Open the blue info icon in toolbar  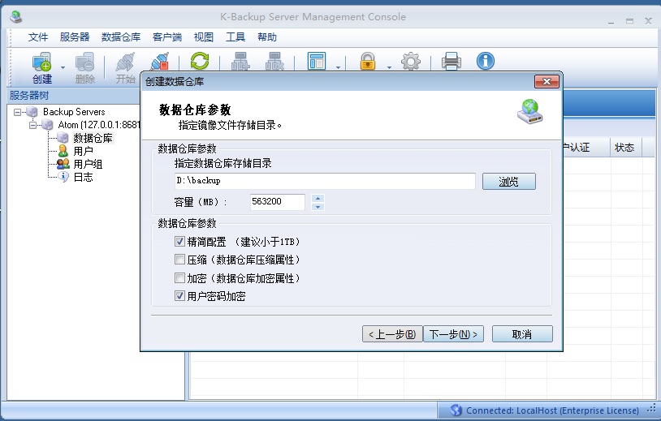pyautogui.click(x=486, y=61)
